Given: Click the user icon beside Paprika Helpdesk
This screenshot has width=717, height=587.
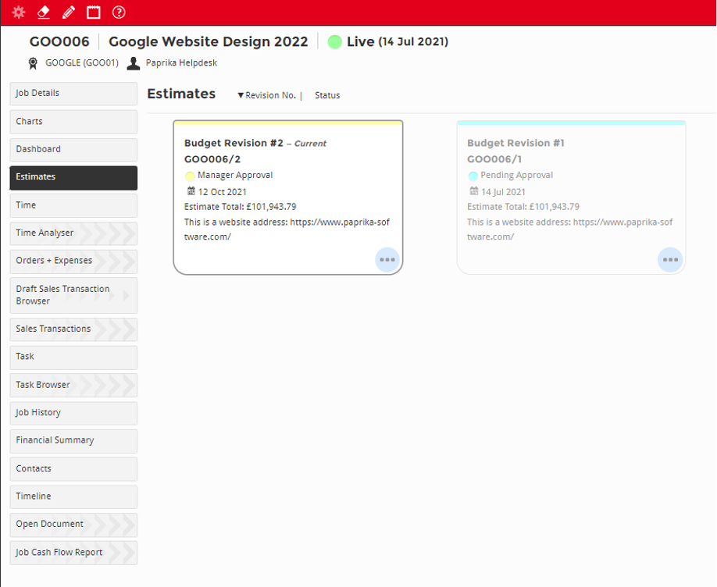Looking at the screenshot, I should (x=134, y=63).
